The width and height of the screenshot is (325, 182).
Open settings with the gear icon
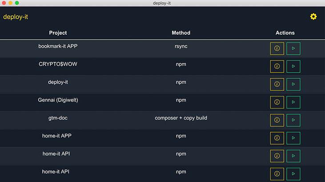(313, 16)
